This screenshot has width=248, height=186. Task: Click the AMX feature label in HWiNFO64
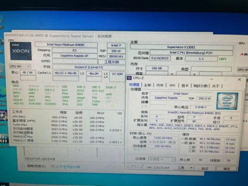(x=109, y=94)
